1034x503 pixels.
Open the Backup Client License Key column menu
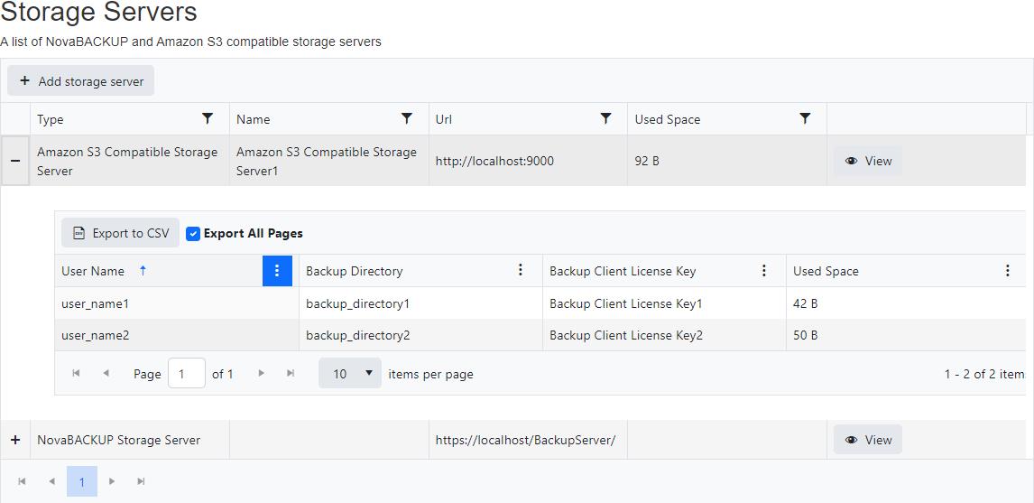(x=764, y=271)
